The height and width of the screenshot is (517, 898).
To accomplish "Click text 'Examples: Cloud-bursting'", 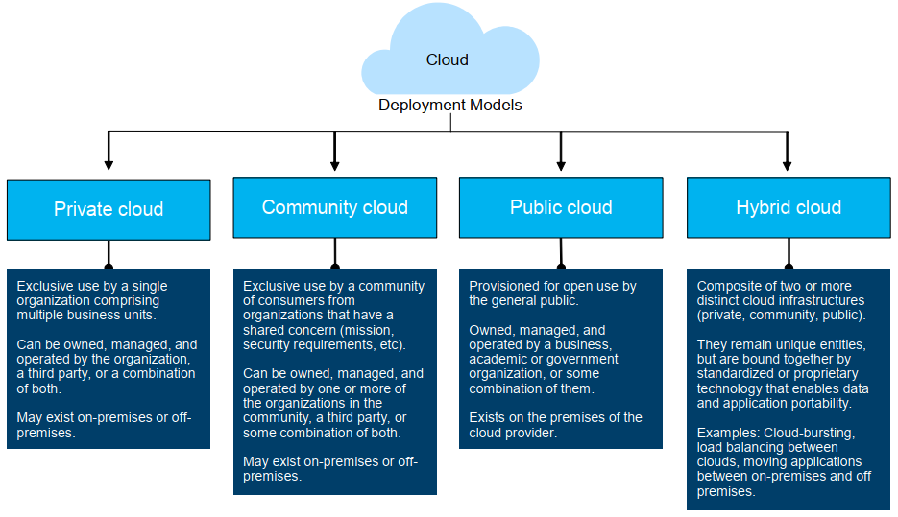I will (x=776, y=433).
